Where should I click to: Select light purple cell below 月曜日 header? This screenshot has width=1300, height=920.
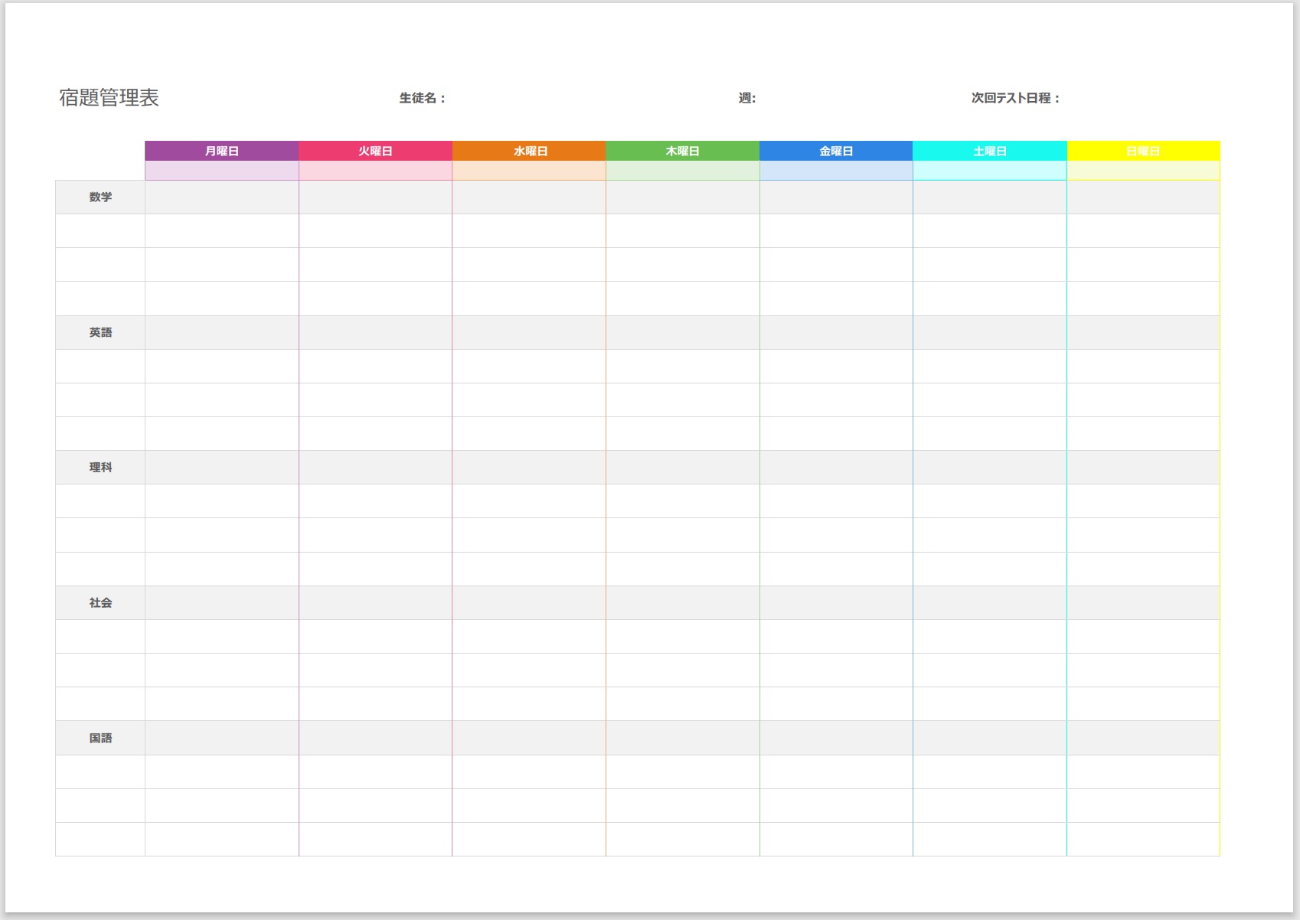click(221, 171)
